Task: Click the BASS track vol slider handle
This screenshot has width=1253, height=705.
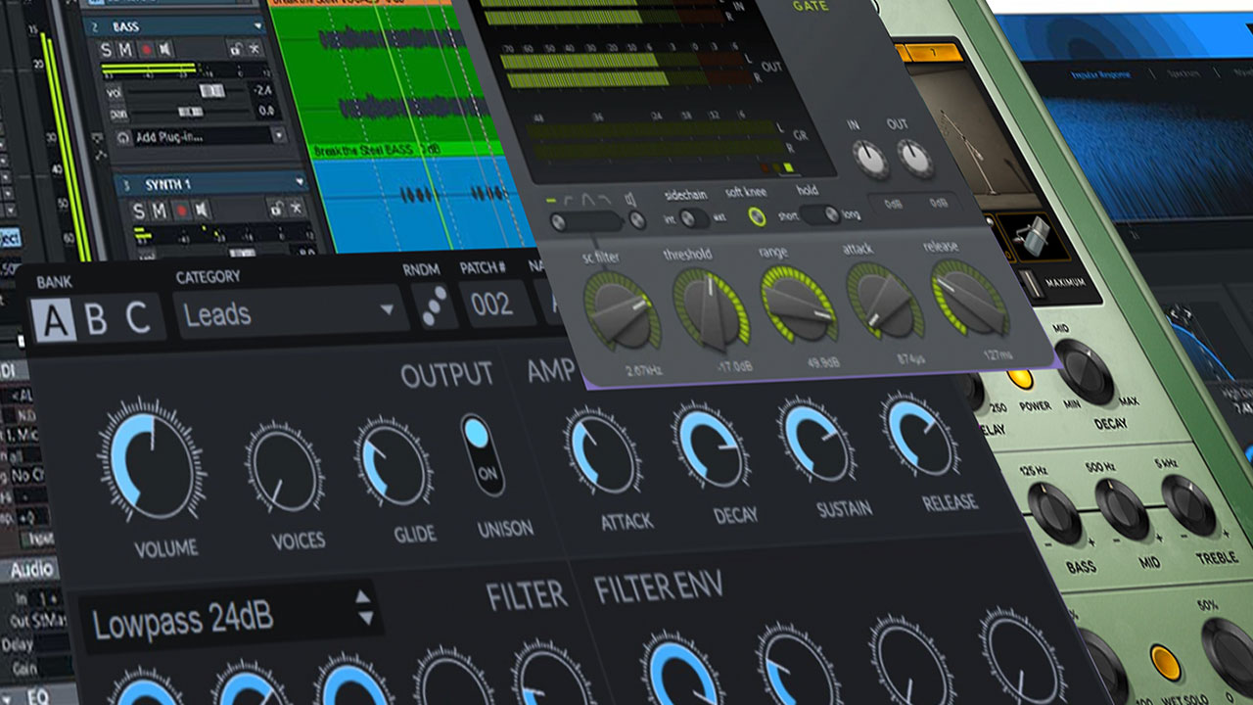Action: [x=211, y=90]
